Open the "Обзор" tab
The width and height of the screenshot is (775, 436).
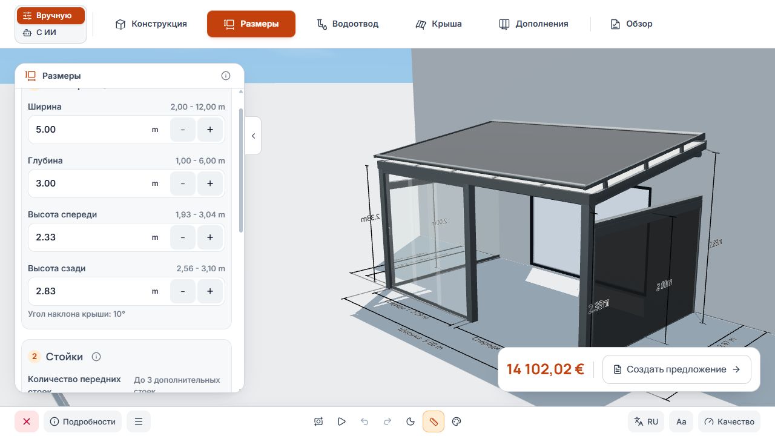(x=632, y=24)
